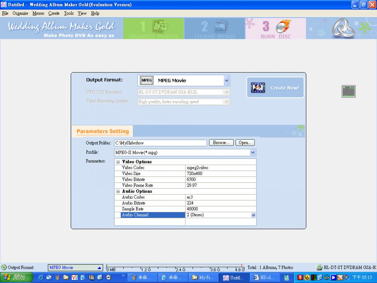Click the disc capacity gauge
377x283 pixels.
coord(175,268)
